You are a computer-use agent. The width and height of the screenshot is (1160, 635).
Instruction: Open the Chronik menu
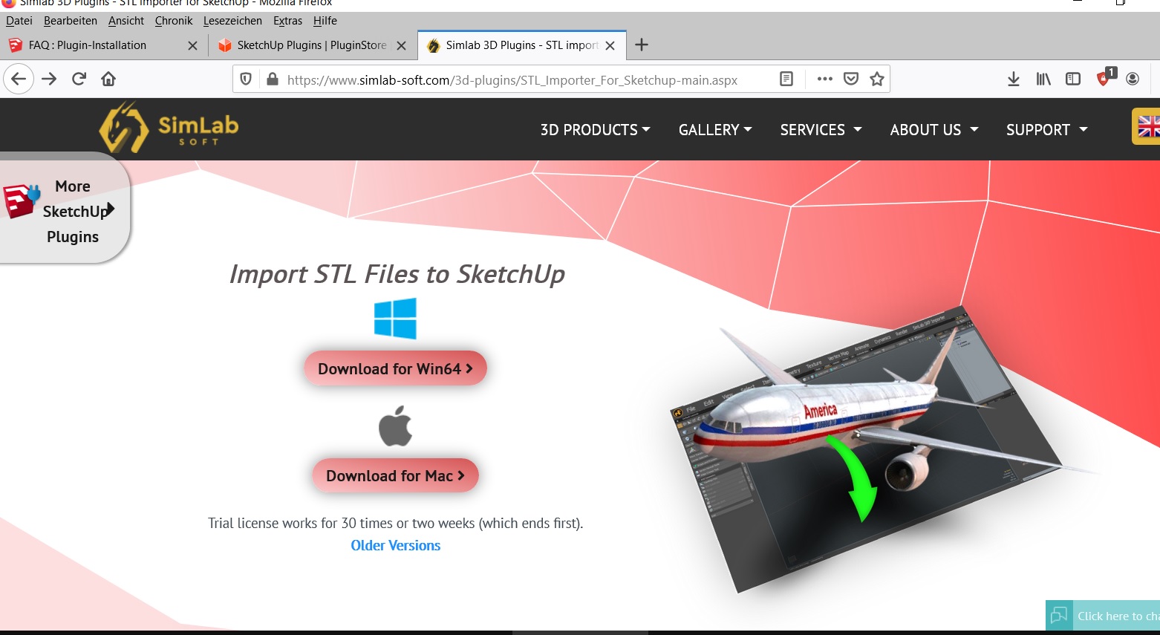click(174, 21)
